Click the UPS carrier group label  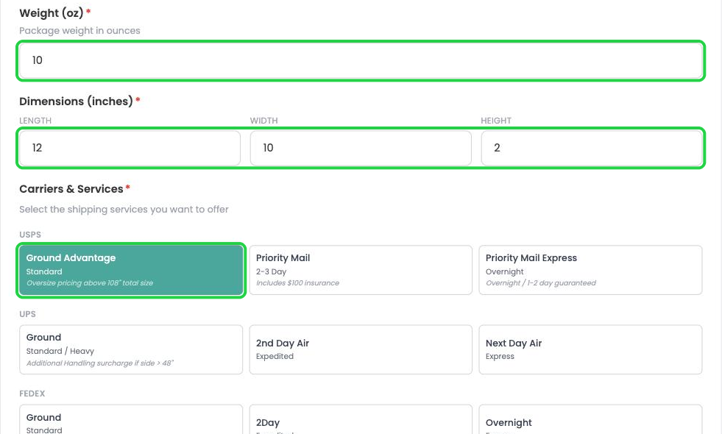pyautogui.click(x=28, y=314)
